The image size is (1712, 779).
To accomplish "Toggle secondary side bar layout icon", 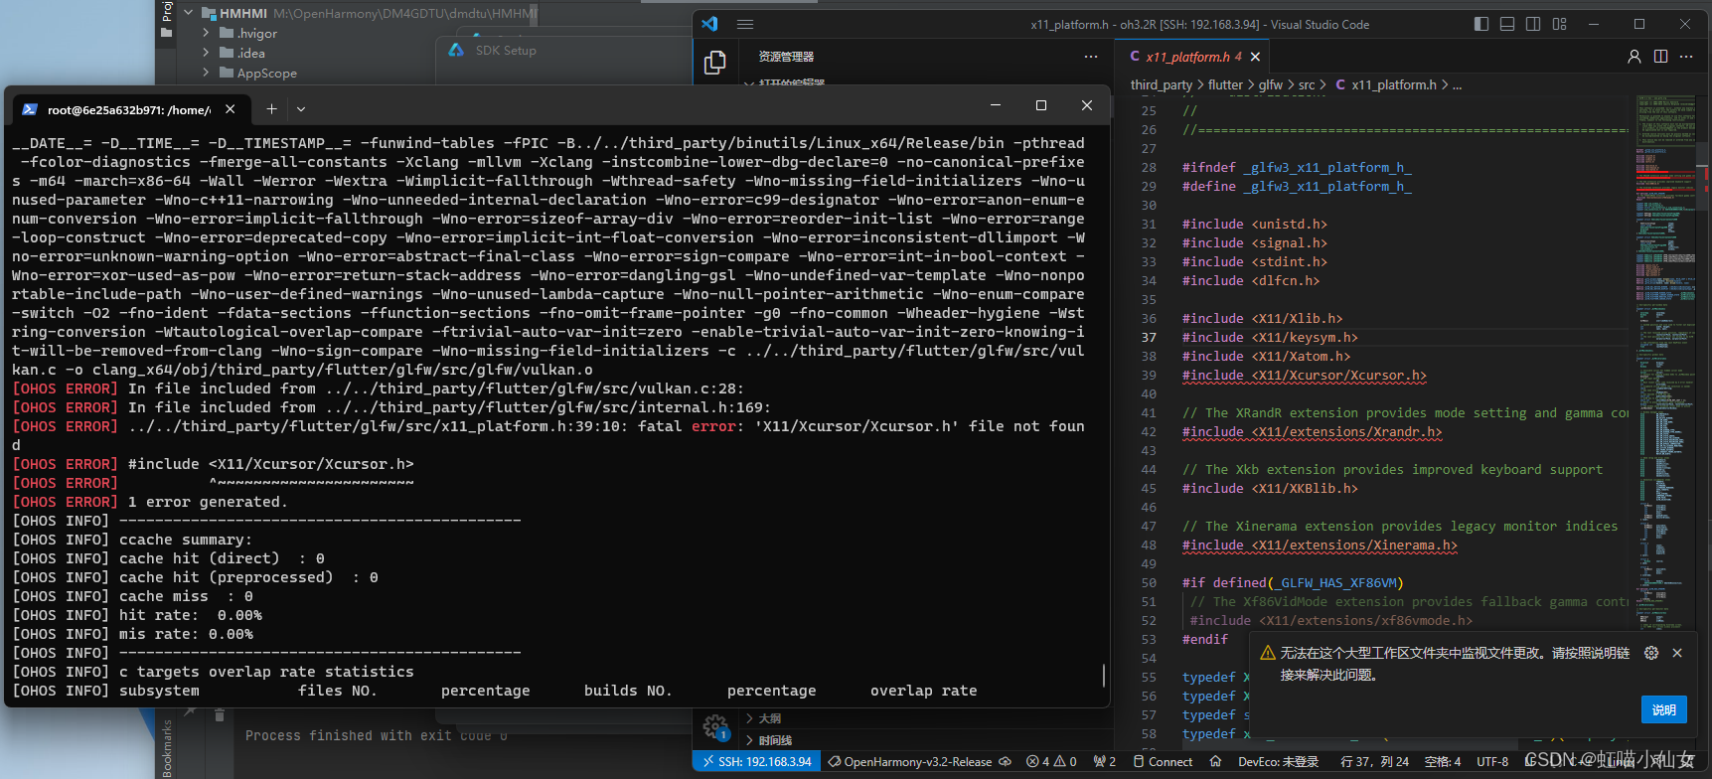I will (1533, 24).
